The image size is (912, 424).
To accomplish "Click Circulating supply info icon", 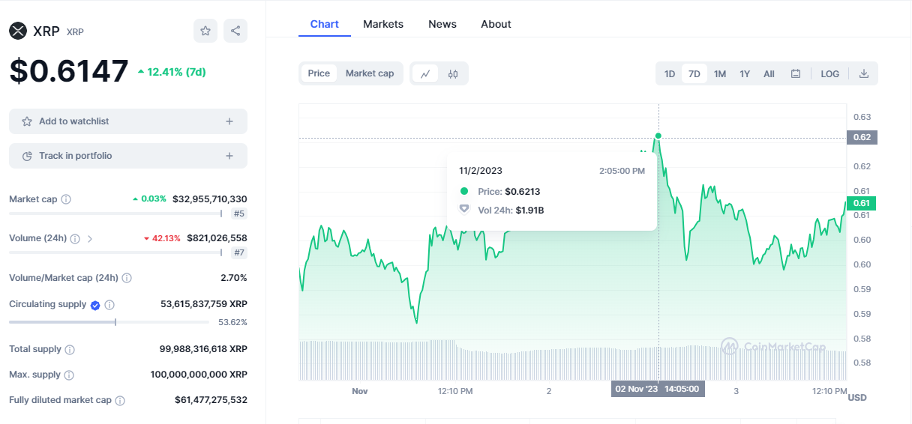I will pyautogui.click(x=109, y=305).
